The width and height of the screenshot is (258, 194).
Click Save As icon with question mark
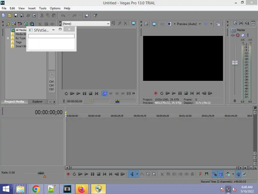click(x=22, y=15)
